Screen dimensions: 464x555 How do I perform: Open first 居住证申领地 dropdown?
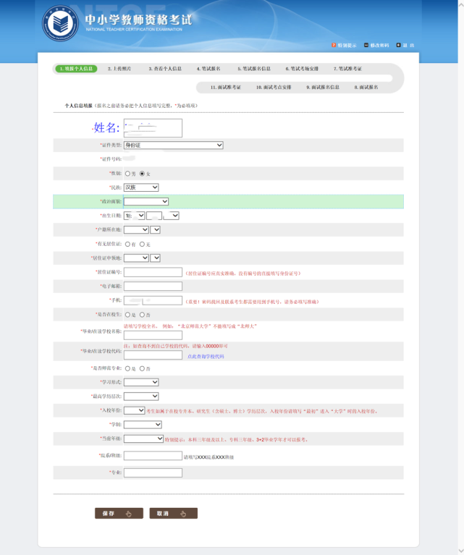click(x=136, y=258)
